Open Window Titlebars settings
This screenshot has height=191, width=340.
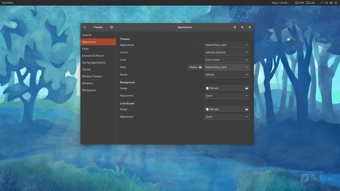click(98, 76)
